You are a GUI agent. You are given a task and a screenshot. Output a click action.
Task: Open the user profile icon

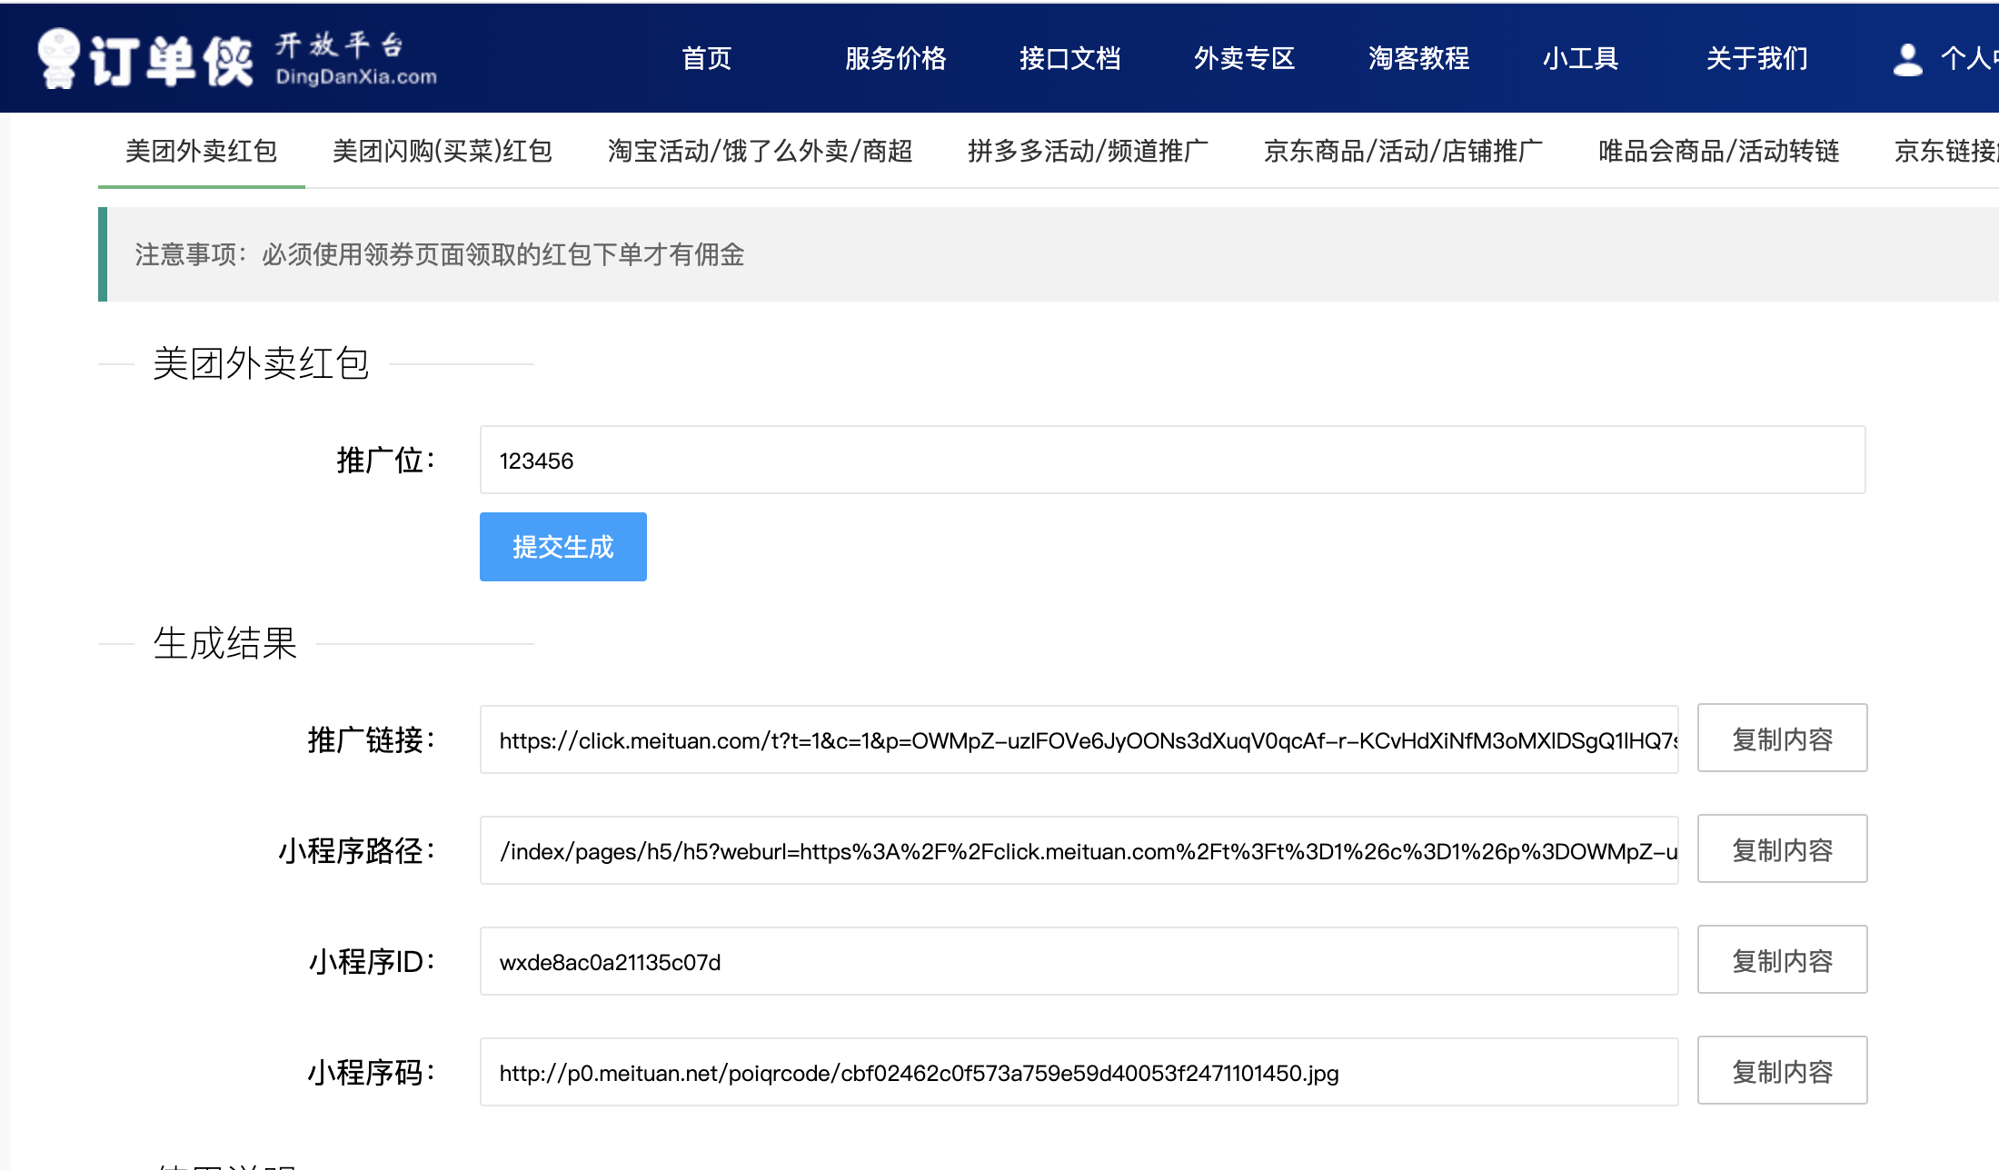[1907, 60]
